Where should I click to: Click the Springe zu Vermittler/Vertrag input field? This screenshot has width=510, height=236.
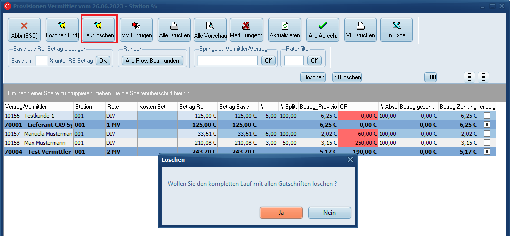pyautogui.click(x=227, y=60)
